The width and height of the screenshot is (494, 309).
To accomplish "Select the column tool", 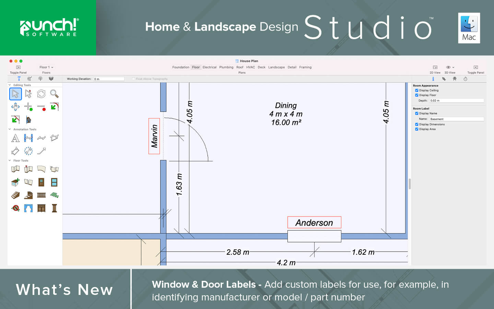I will [54, 208].
